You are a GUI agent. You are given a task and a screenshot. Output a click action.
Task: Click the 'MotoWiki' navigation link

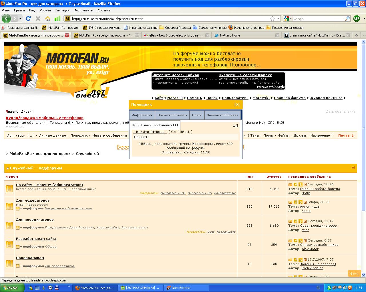261,98
